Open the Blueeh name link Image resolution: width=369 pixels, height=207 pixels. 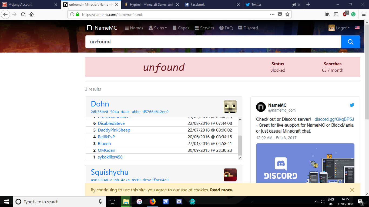pyautogui.click(x=104, y=143)
